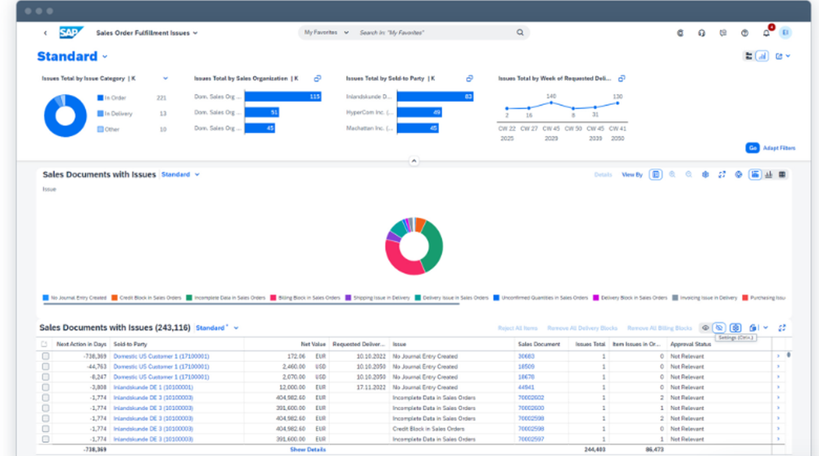Viewport: 819px width, 456px height.
Task: Check the box for sales document 30683
Action: [x=44, y=356]
